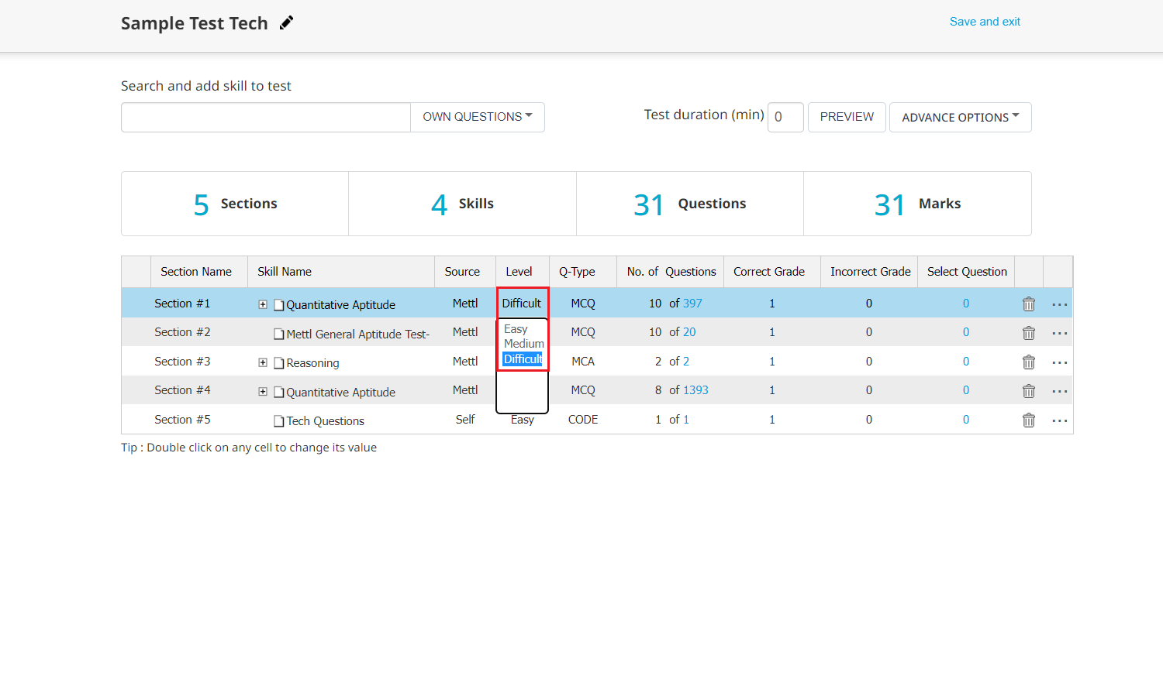Open the ADVANCE OPTIONS dropdown

coord(961,117)
